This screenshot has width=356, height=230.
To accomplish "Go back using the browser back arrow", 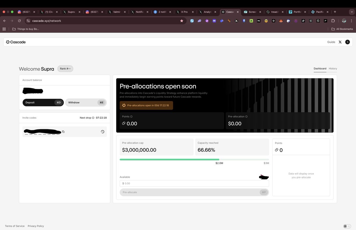I will 4,21.
